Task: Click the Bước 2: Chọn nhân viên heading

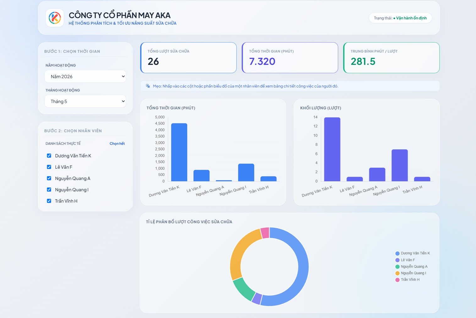Action: point(73,131)
